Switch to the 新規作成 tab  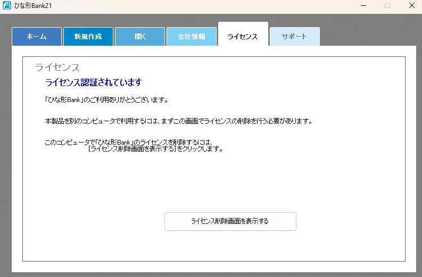[x=88, y=37]
